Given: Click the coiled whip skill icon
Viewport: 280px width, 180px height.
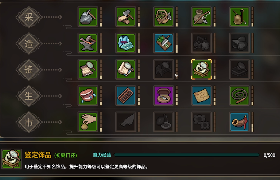Looking at the screenshot, I should (x=239, y=96).
